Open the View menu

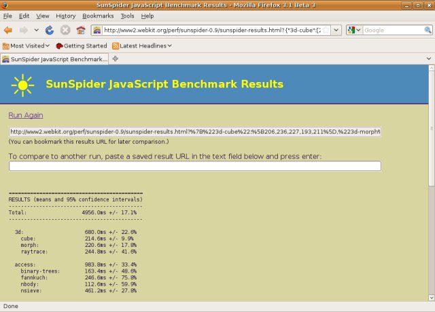coord(43,16)
